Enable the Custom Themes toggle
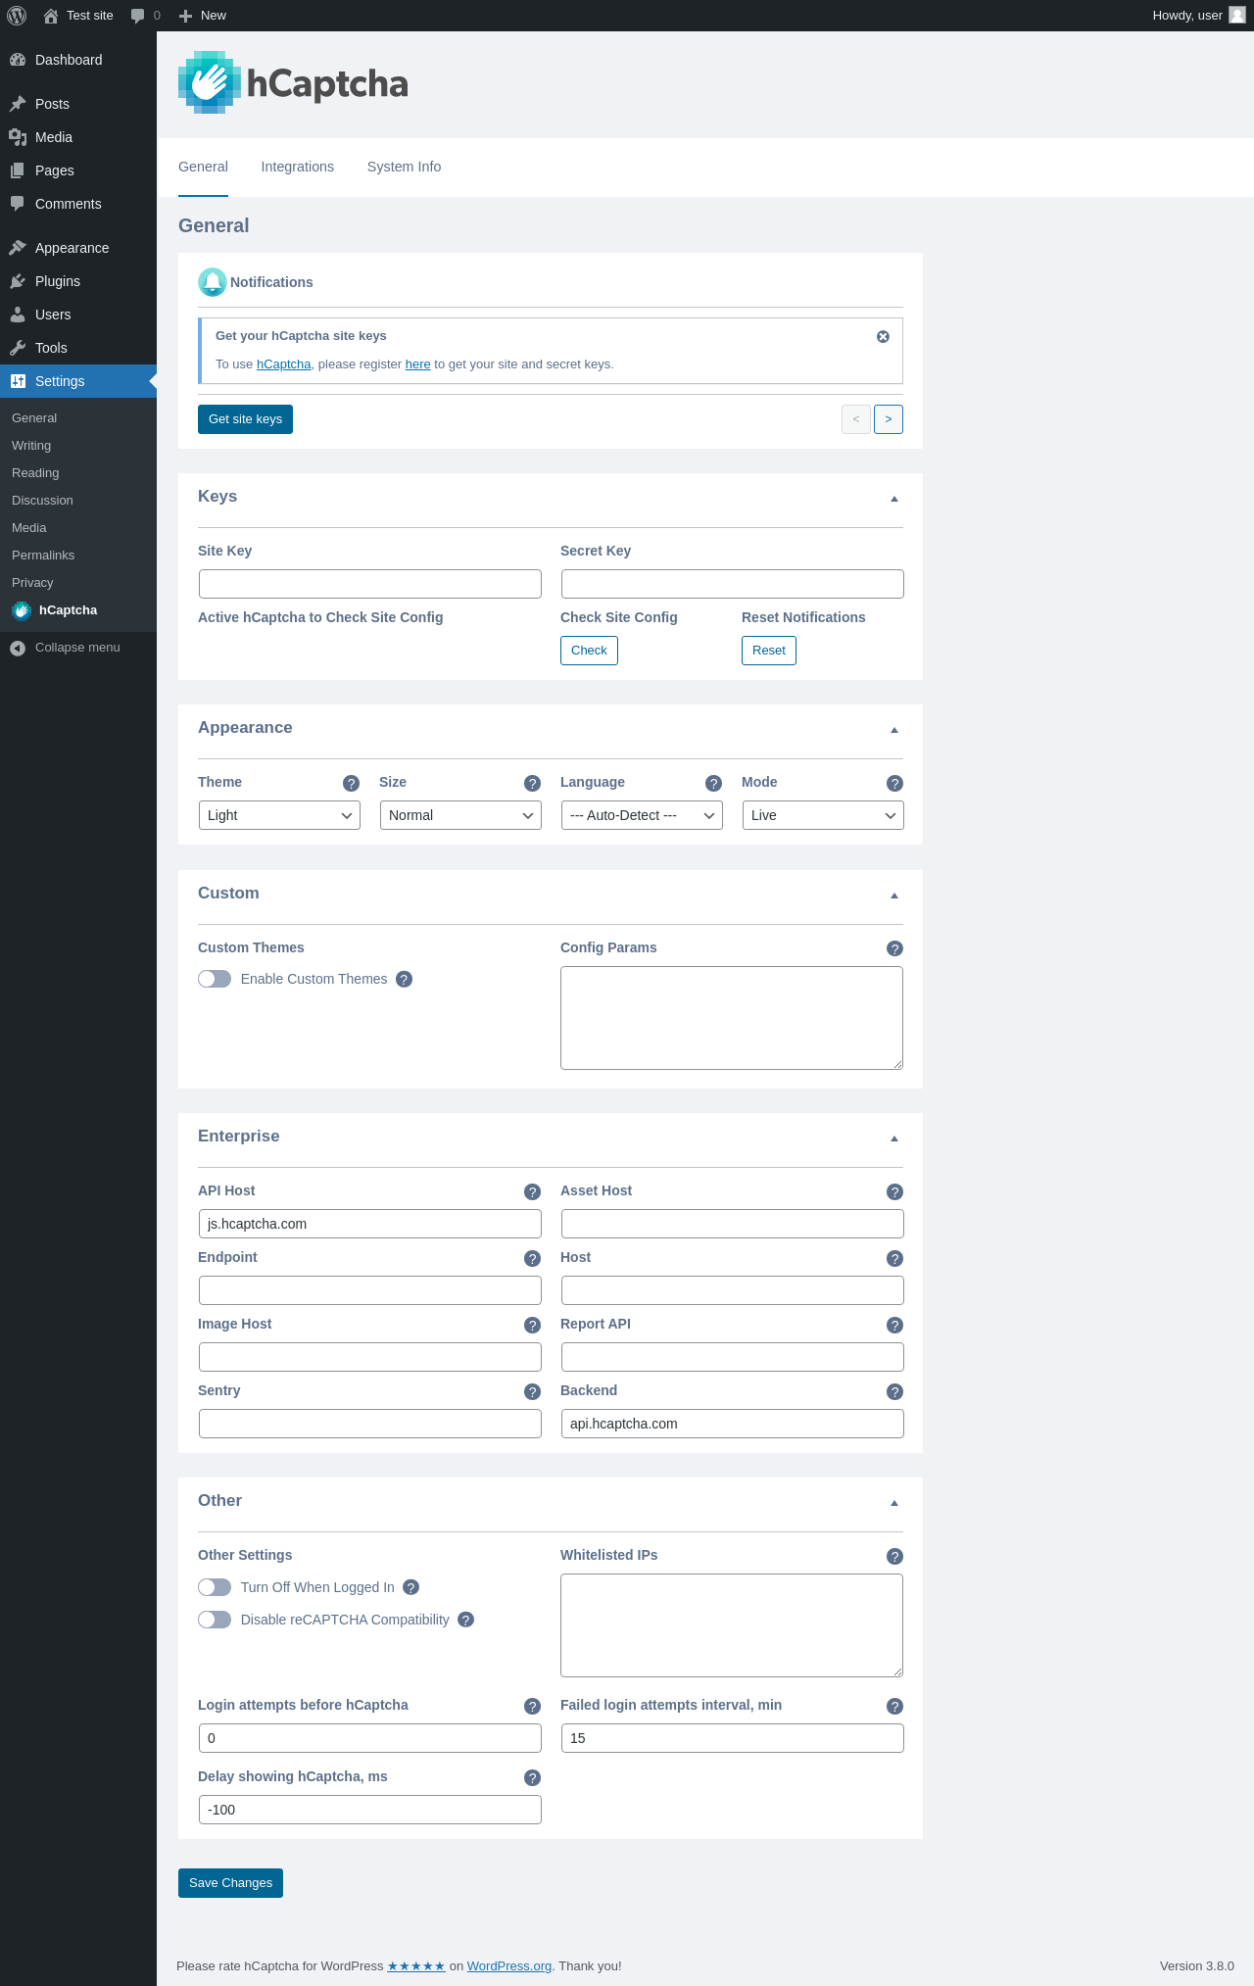Screen dimensions: 1254x1986 pyautogui.click(x=215, y=979)
